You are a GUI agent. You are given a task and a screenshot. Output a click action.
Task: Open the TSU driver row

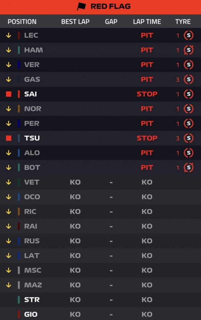[100, 138]
